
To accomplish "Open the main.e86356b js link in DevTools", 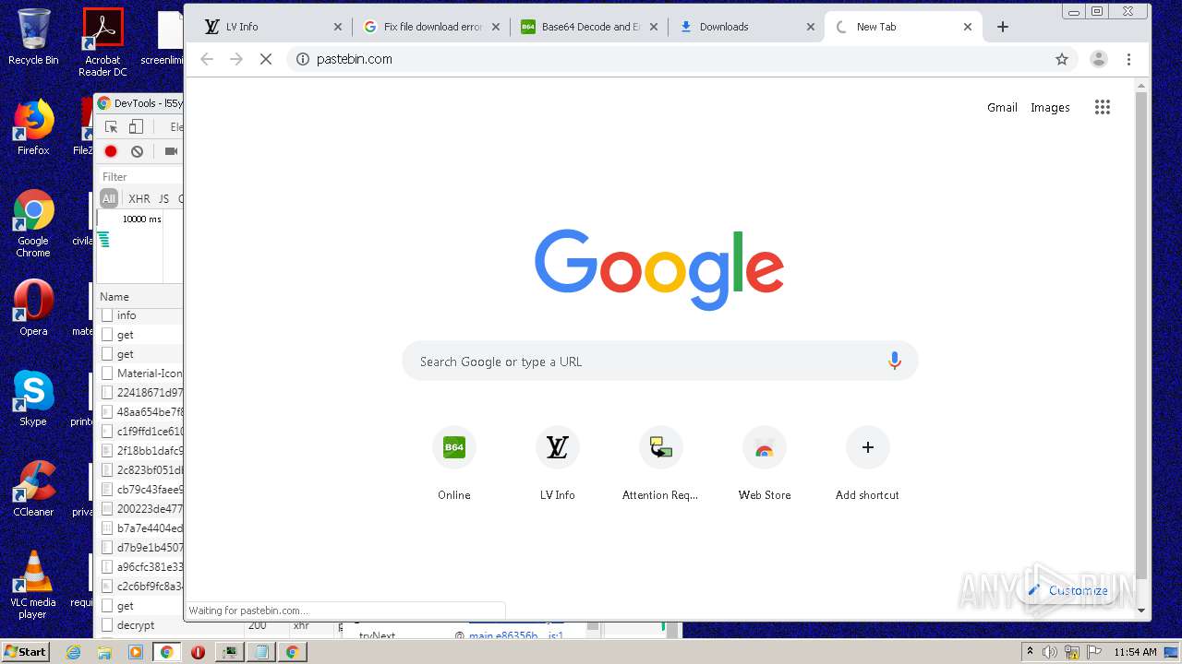I will (516, 635).
